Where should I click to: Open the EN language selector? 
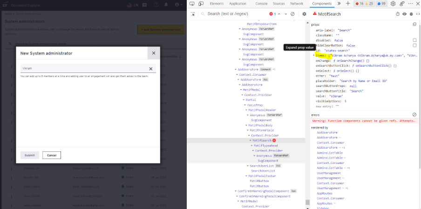click(x=133, y=5)
